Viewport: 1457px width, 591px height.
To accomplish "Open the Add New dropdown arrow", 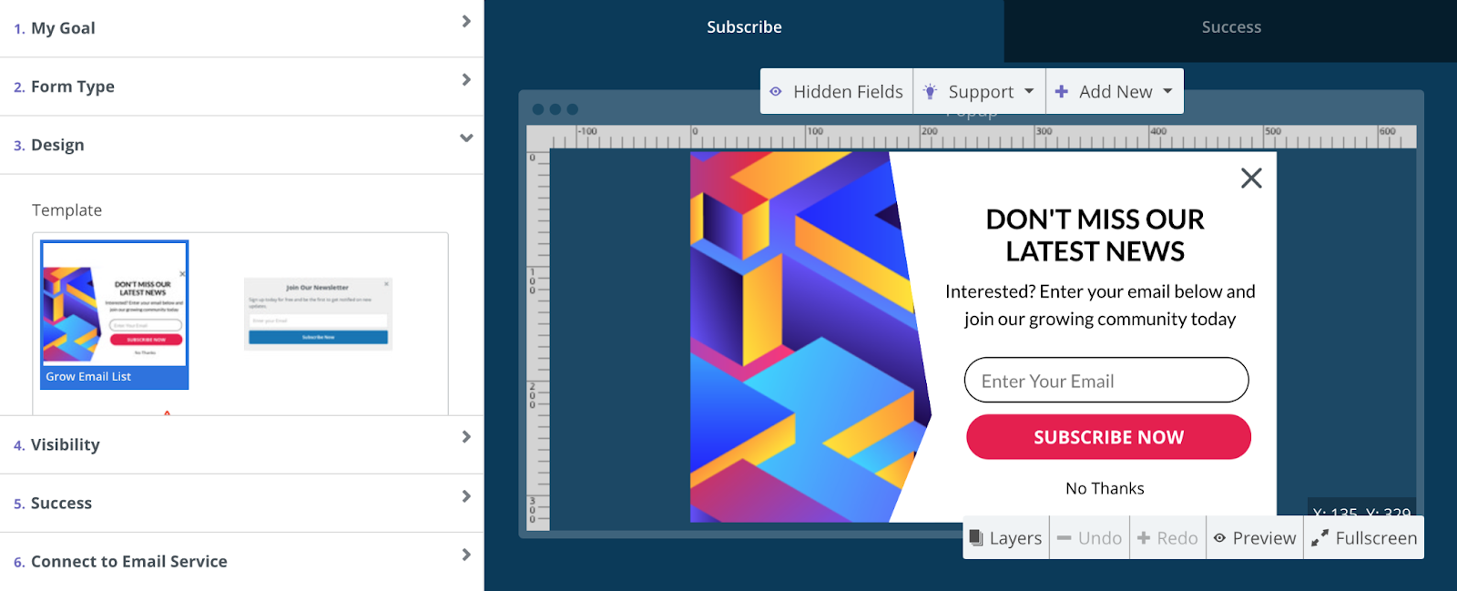I will point(1167,91).
